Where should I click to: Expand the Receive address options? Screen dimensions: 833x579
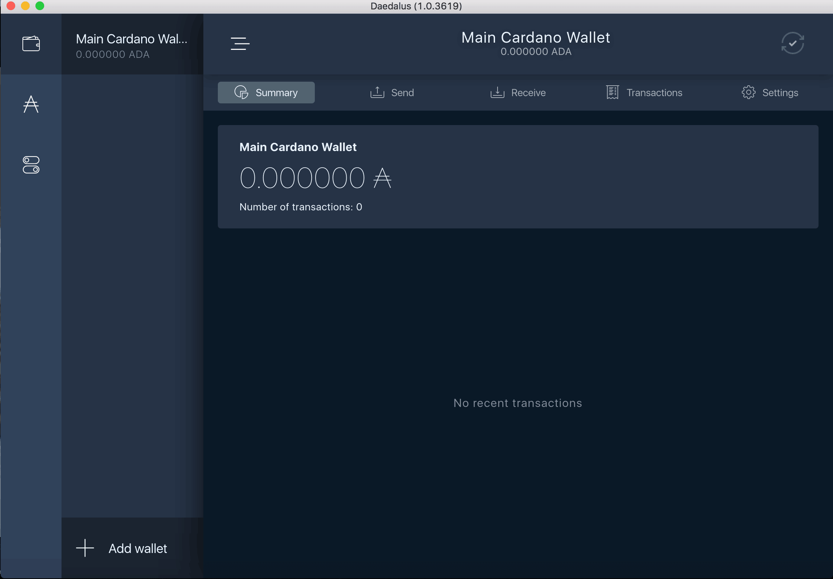click(519, 92)
